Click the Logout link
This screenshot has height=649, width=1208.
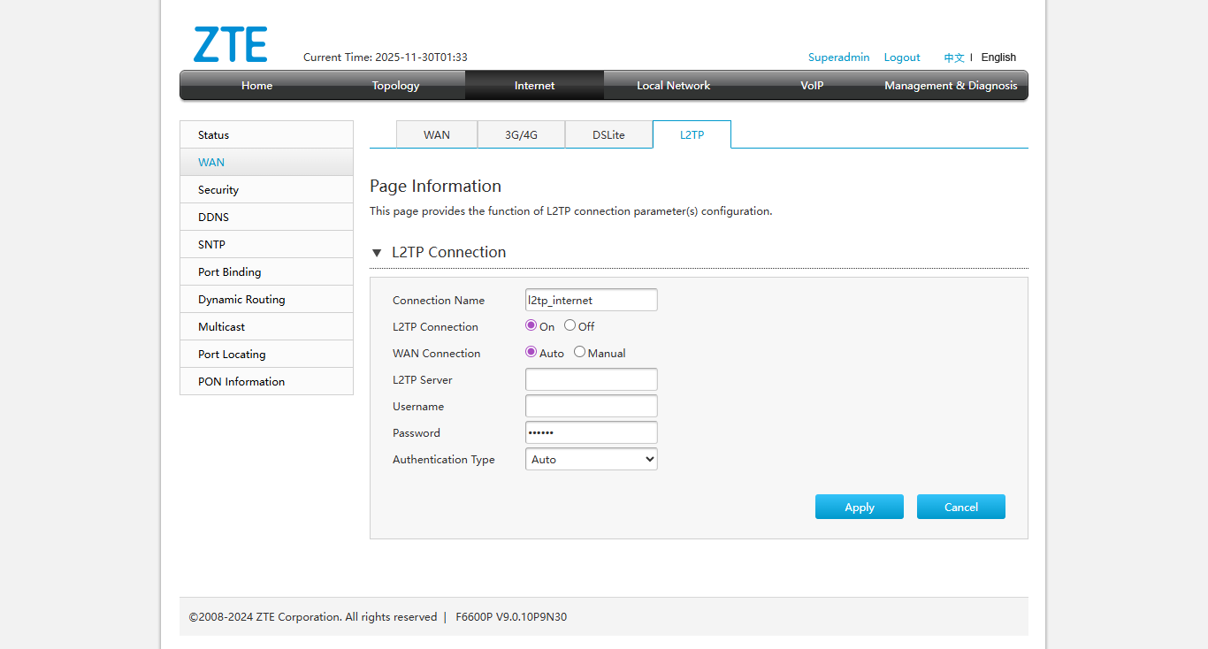tap(902, 57)
